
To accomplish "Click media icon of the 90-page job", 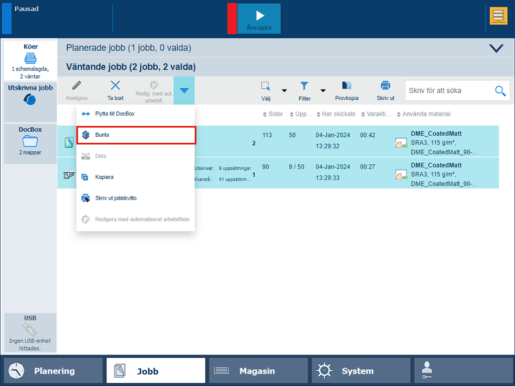I will click(401, 174).
